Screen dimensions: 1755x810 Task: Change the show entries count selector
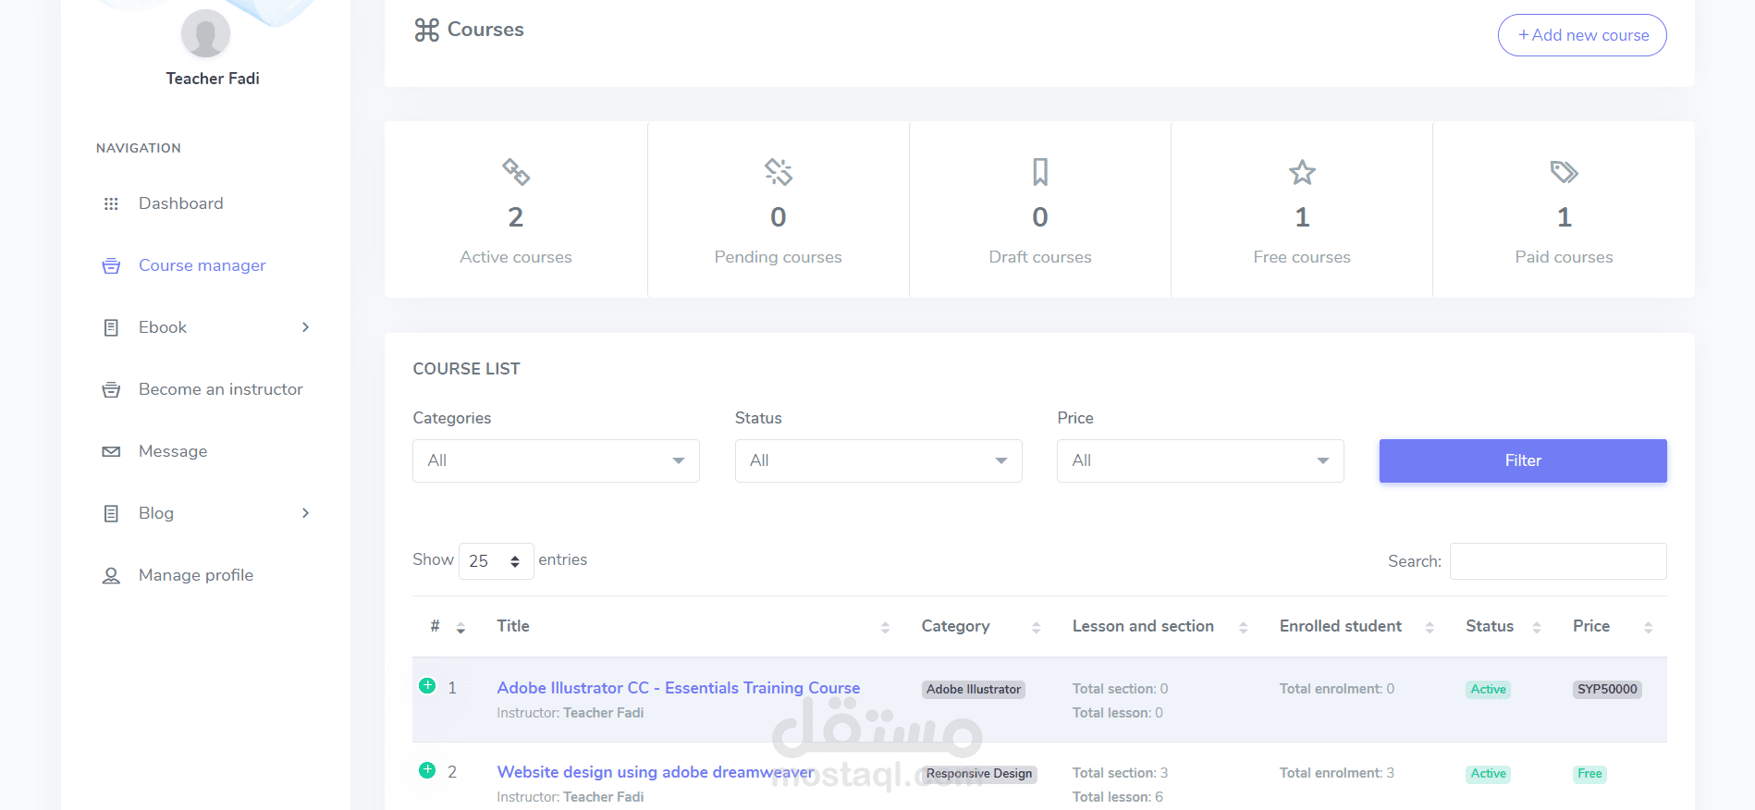(496, 561)
